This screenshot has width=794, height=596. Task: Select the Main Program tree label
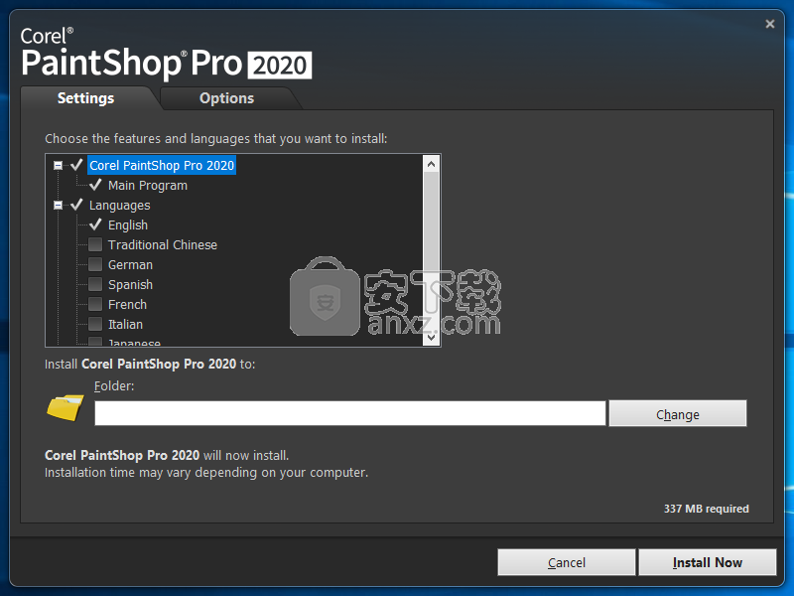(x=147, y=186)
